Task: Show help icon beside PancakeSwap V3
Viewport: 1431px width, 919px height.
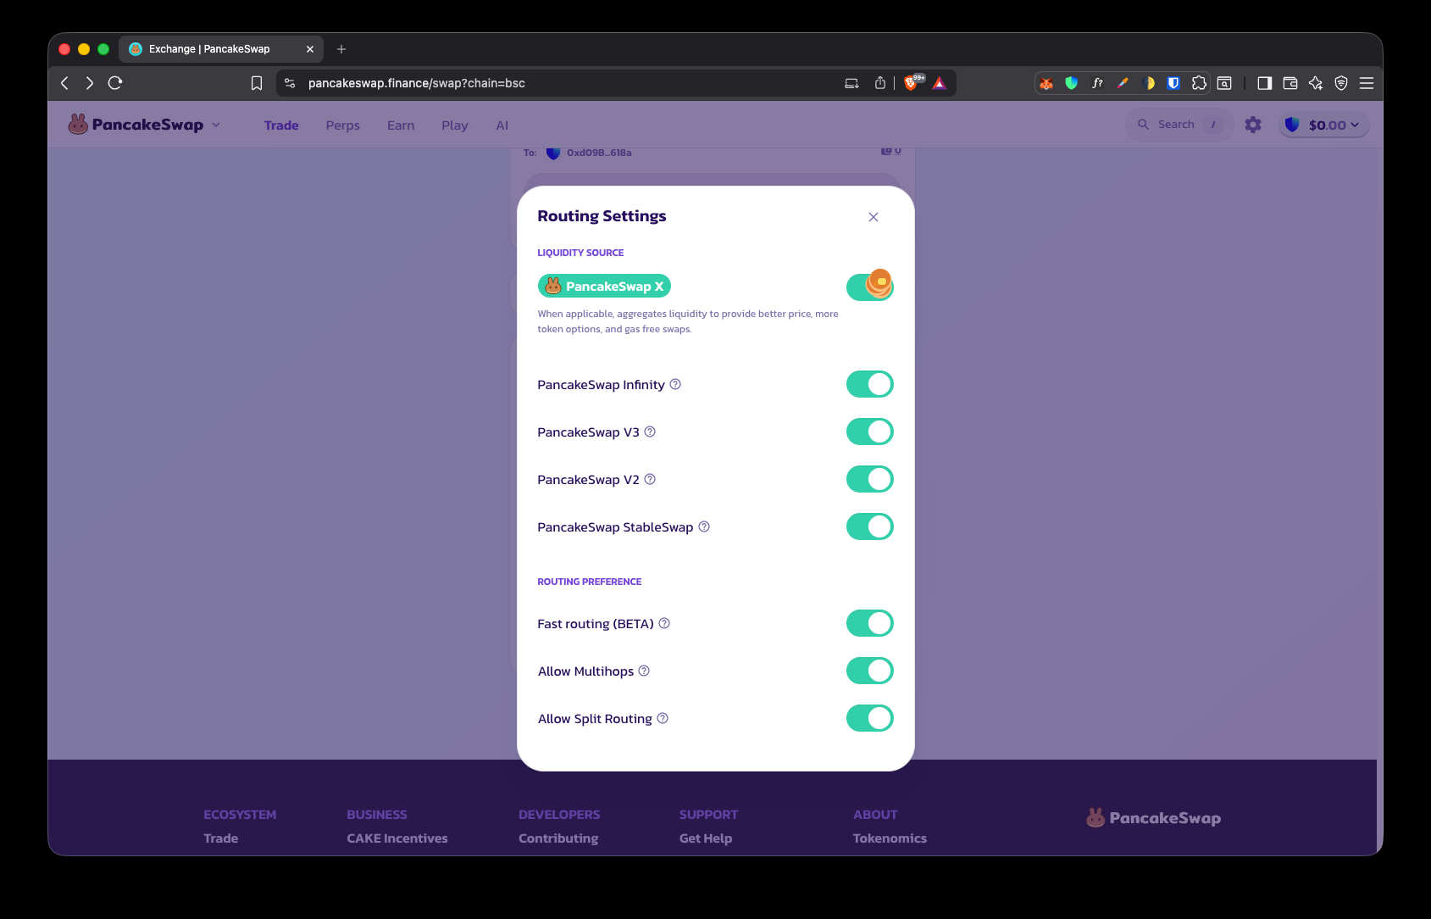Action: (650, 432)
